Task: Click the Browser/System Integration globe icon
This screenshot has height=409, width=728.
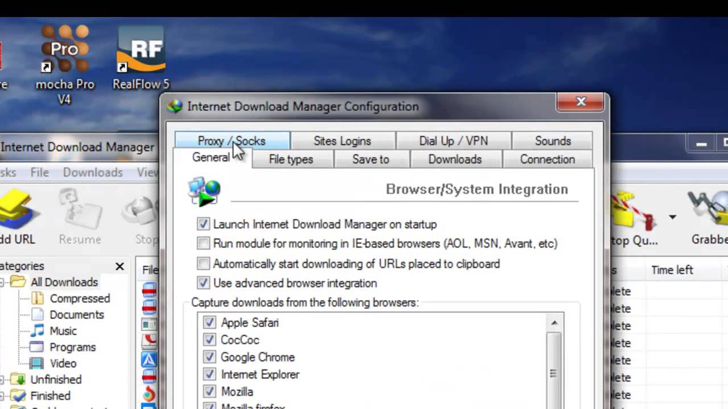Action: click(x=204, y=191)
